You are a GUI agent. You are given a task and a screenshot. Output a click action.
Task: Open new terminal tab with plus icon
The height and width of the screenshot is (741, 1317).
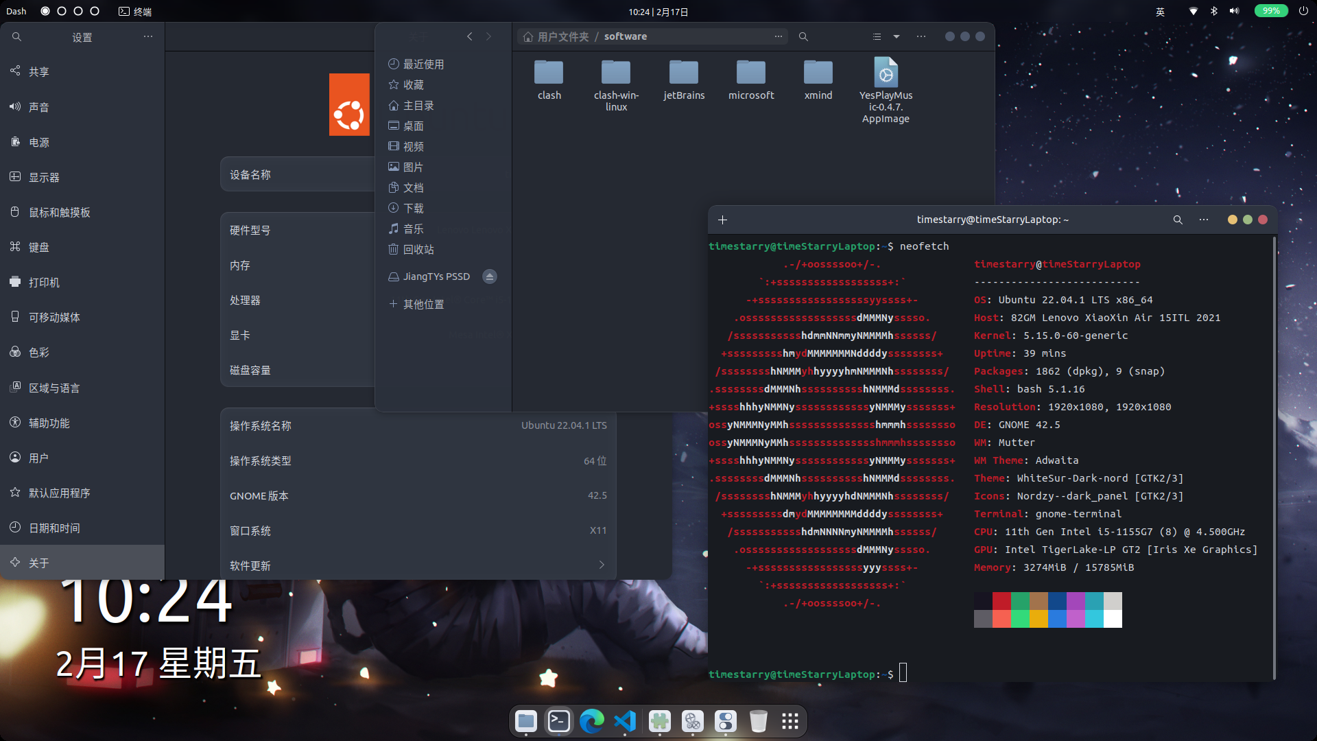(722, 220)
